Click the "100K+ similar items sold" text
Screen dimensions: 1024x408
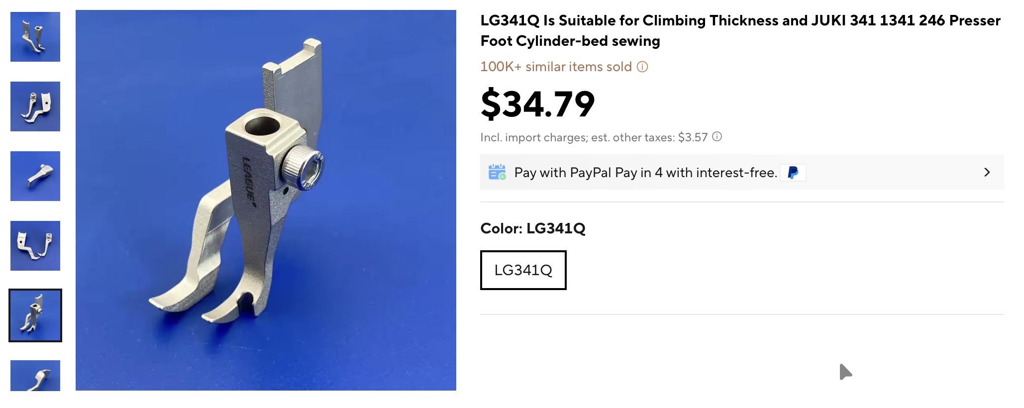[556, 67]
